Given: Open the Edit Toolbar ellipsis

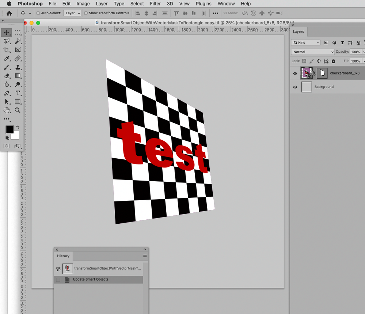Looking at the screenshot, I should (x=7, y=119).
